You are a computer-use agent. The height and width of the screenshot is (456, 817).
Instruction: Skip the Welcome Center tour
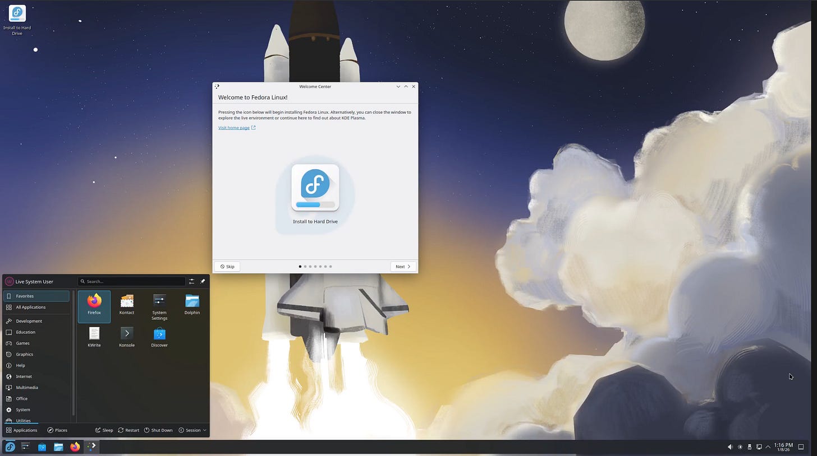point(227,267)
